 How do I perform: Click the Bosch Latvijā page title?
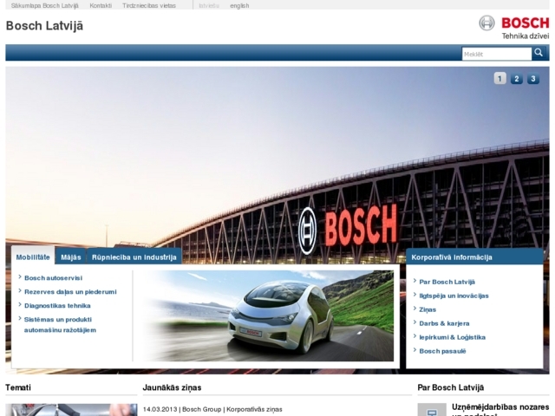coord(44,26)
